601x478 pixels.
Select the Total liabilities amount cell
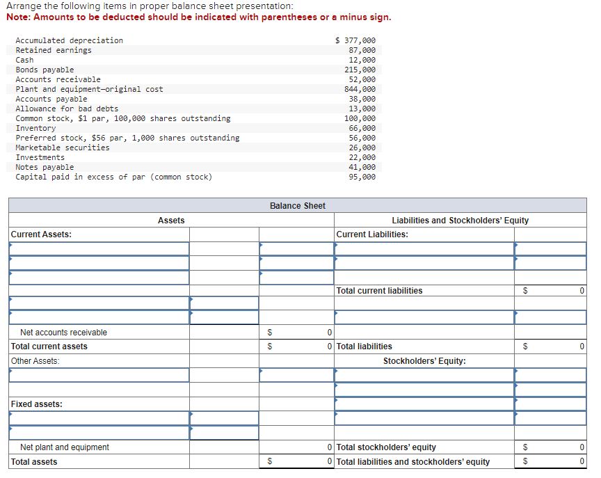pos(550,346)
